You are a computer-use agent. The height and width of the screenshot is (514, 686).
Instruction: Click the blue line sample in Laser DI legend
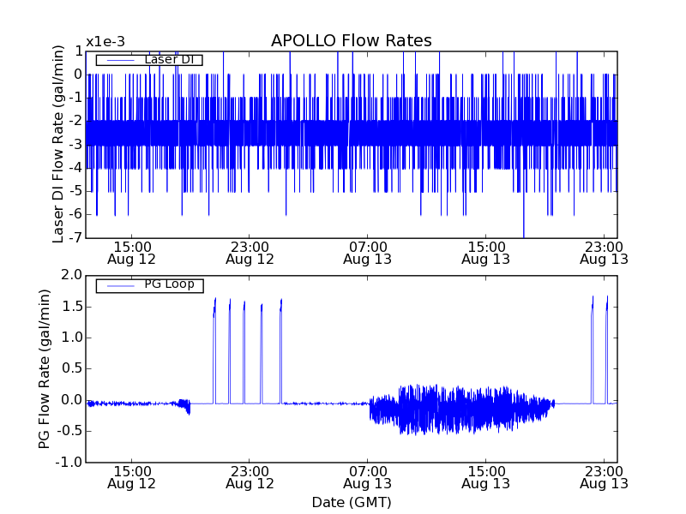click(x=118, y=60)
